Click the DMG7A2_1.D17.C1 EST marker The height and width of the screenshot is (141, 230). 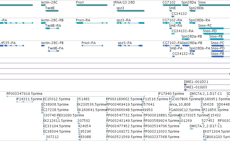(x=191, y=96)
